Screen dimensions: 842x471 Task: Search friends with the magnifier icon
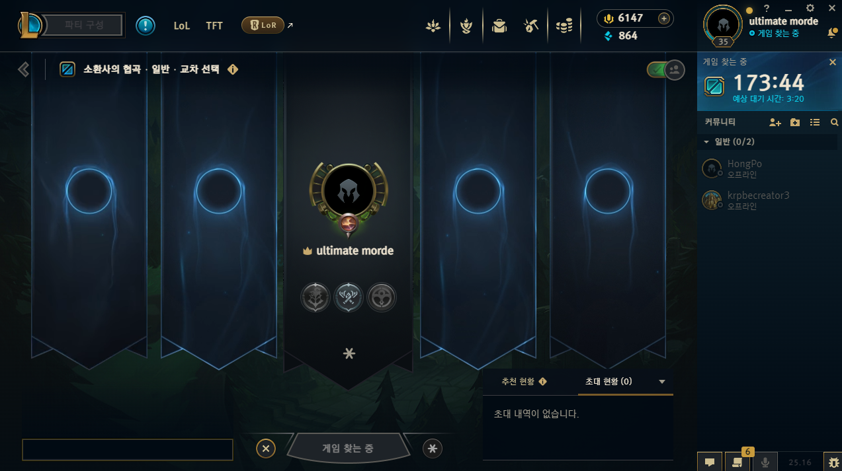click(834, 122)
